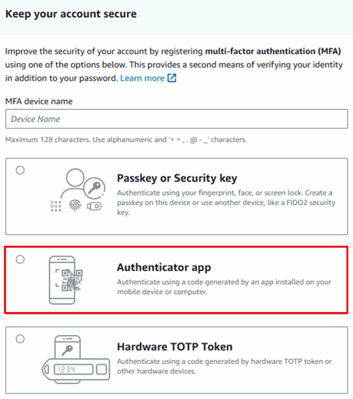The image size is (353, 399).
Task: Click the external link icon beside Learn more
Action: 172,78
